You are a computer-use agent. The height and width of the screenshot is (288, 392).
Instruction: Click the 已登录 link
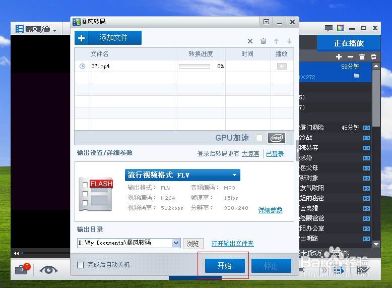click(x=275, y=154)
